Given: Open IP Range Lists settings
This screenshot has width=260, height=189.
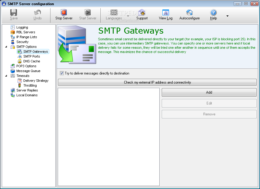Looking at the screenshot, I should click(27, 37).
